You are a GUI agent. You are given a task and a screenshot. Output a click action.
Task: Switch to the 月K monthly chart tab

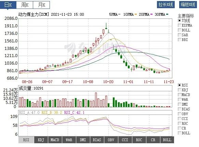coord(41,5)
